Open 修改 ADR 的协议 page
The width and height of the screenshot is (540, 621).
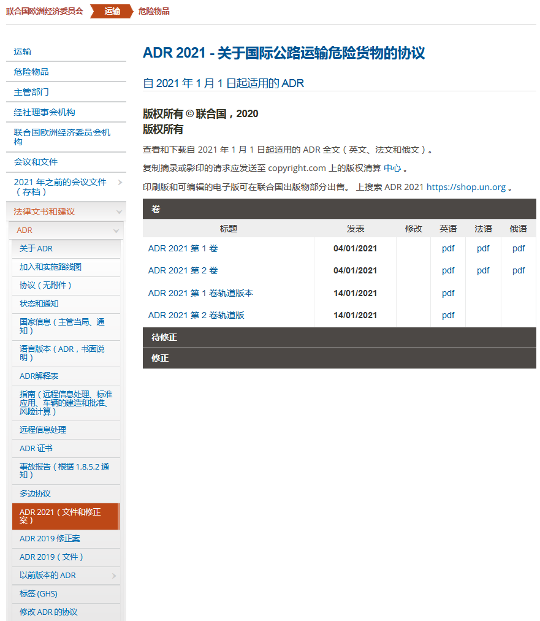(x=48, y=612)
